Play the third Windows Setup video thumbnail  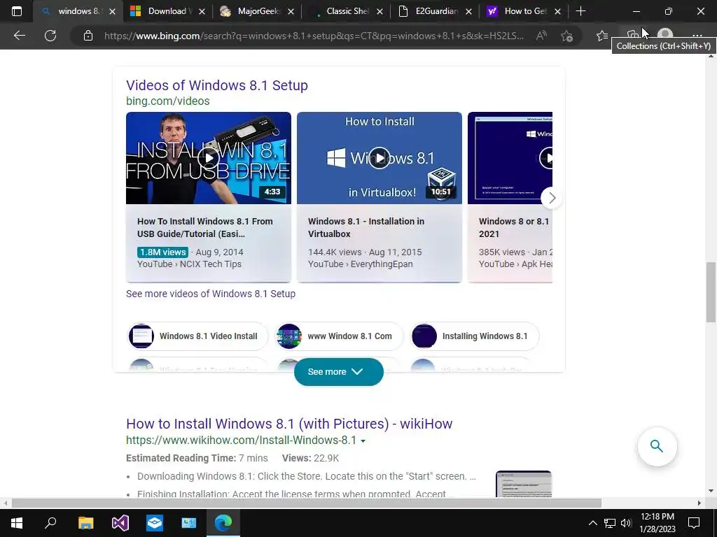coord(510,158)
